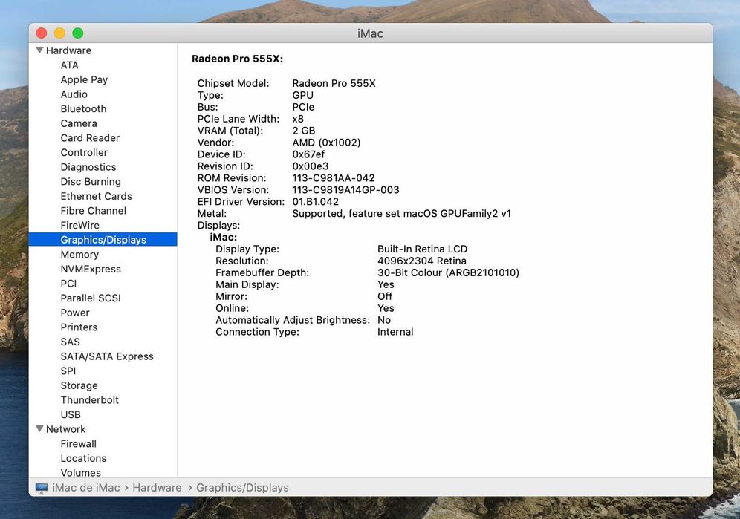Select ATA in the sidebar
Image resolution: width=740 pixels, height=519 pixels.
[69, 65]
